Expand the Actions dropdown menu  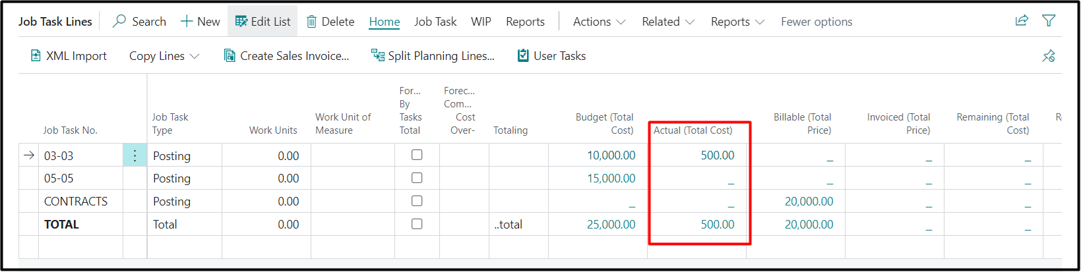pyautogui.click(x=599, y=22)
